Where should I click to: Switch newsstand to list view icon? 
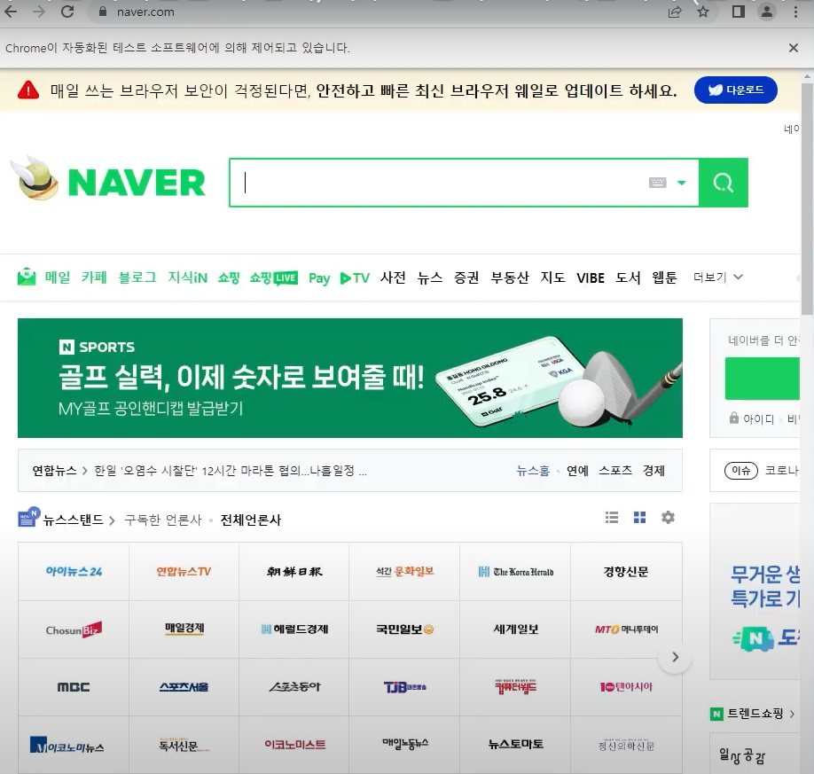(x=612, y=518)
